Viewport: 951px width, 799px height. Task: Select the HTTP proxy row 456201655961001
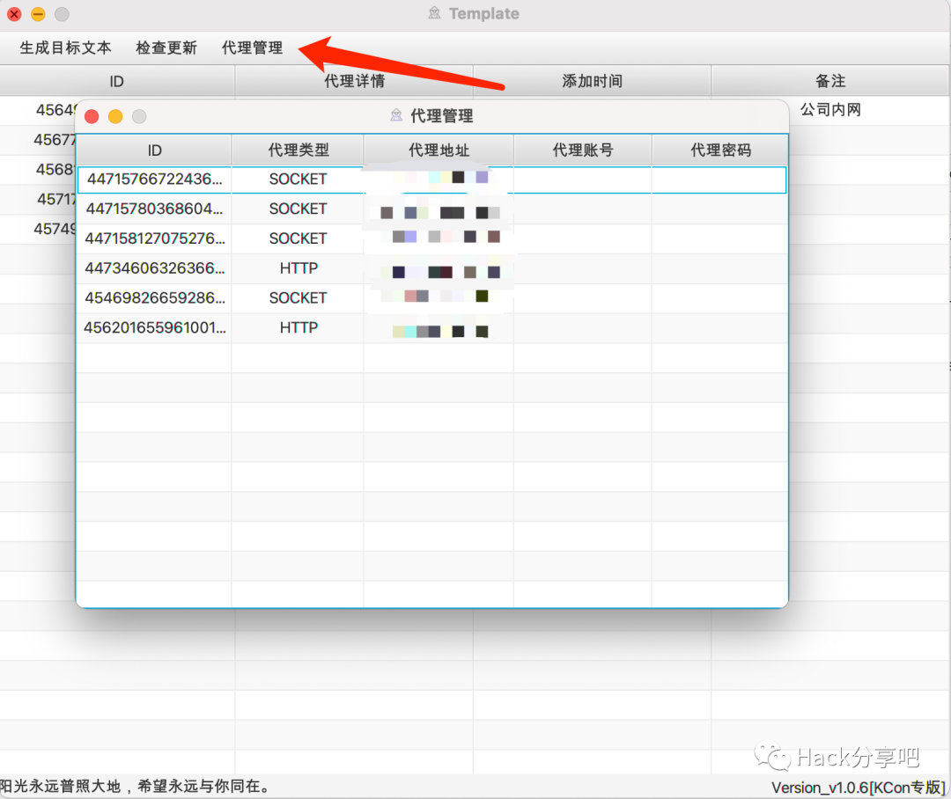click(154, 327)
